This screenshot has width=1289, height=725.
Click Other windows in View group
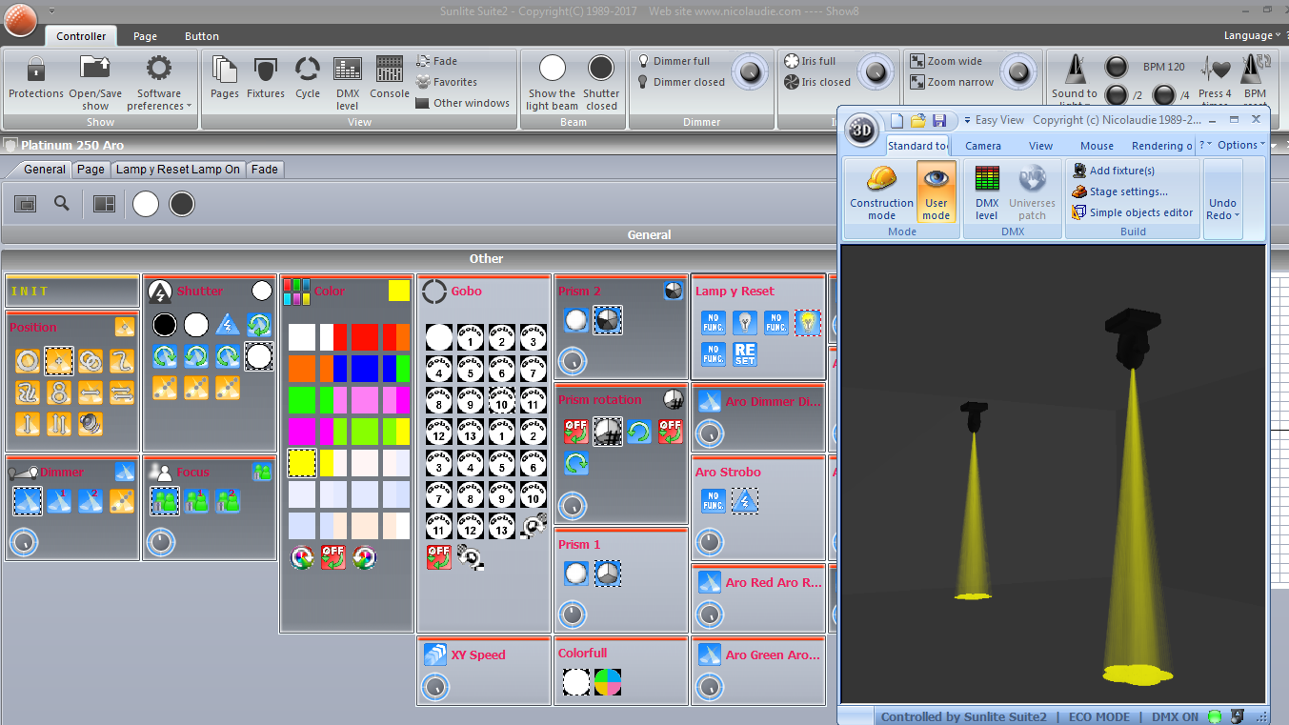tap(463, 103)
